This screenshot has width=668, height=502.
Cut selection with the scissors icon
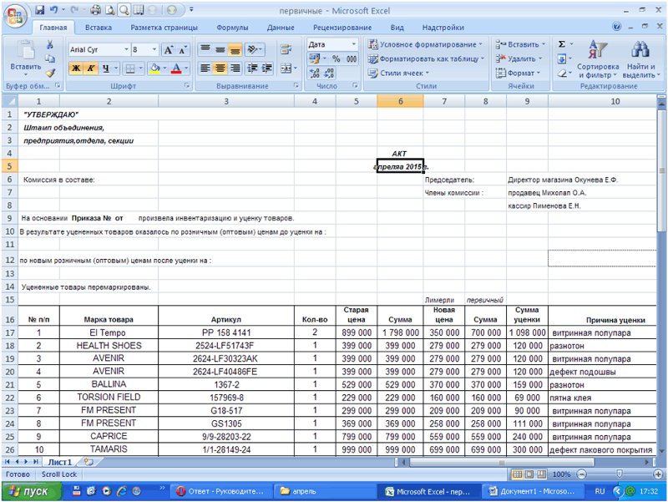tap(50, 45)
